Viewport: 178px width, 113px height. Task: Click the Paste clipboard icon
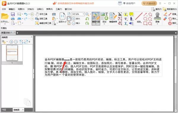tap(54, 19)
